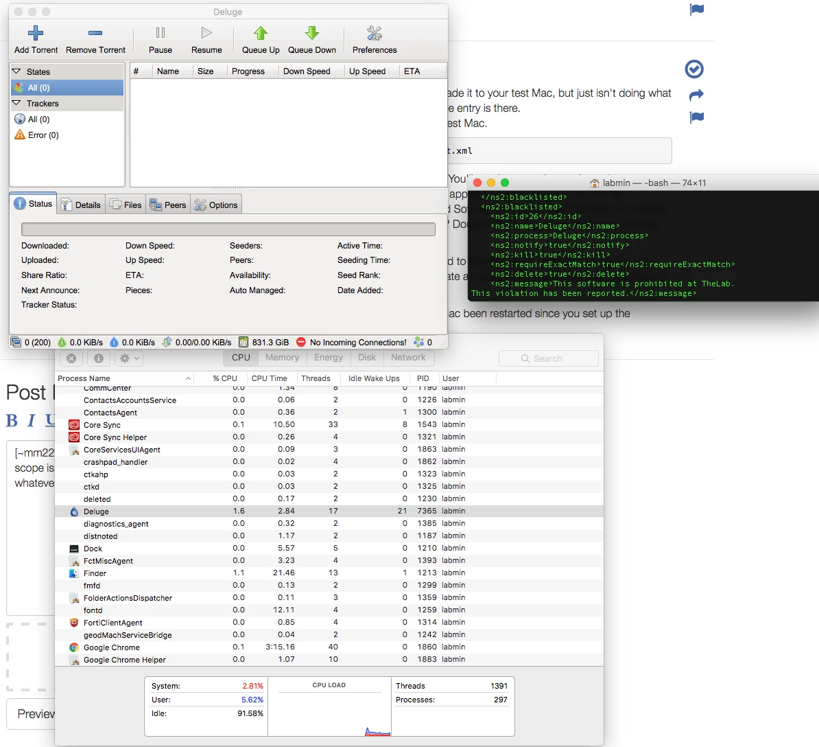Click connections count icon in Deluge status bar
Viewport: 819px width, 747px height.
(x=16, y=343)
